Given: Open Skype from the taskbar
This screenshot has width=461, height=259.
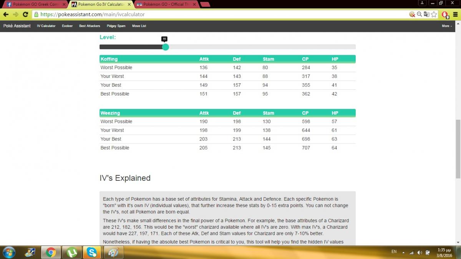Looking at the screenshot, I should 92,252.
